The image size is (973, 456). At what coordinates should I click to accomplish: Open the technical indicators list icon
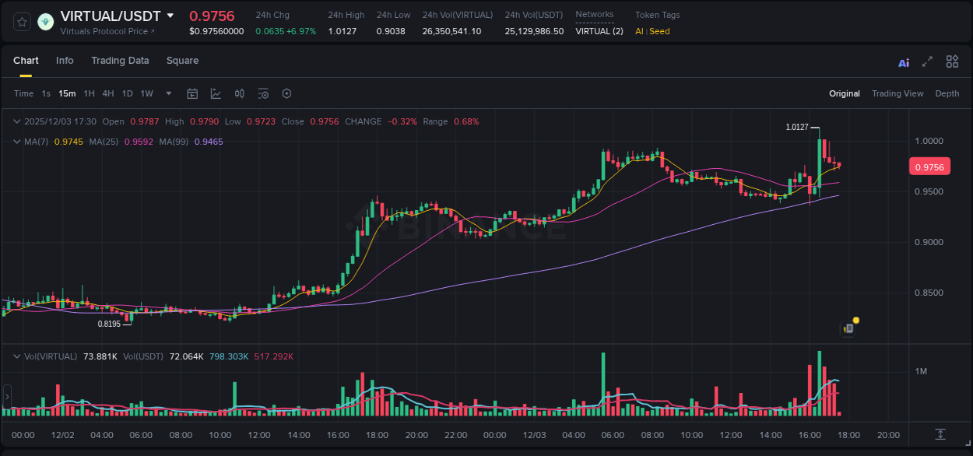coord(262,93)
